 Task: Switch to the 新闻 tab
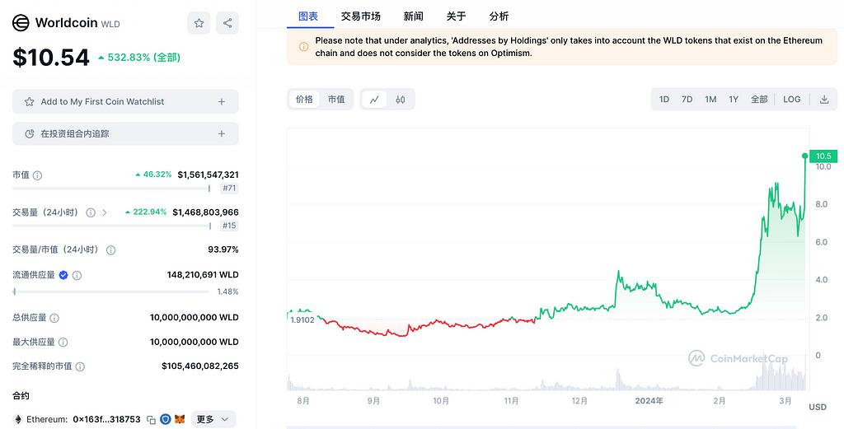click(x=414, y=16)
